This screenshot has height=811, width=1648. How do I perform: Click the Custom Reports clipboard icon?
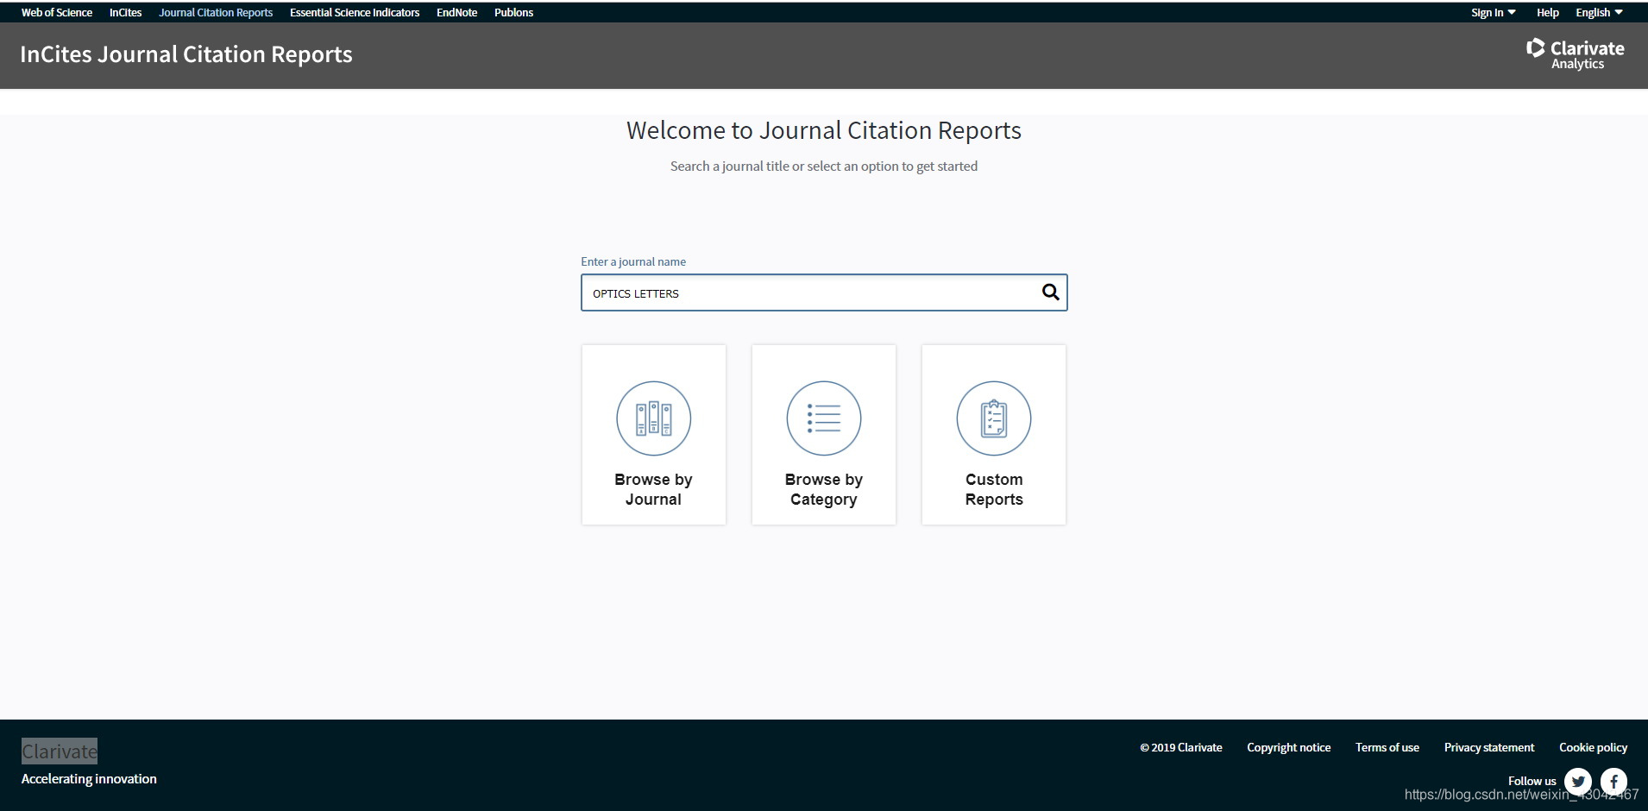click(x=993, y=418)
